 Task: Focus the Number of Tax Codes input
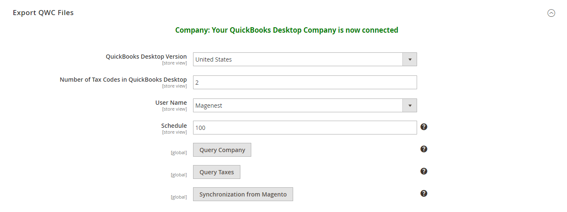(304, 83)
